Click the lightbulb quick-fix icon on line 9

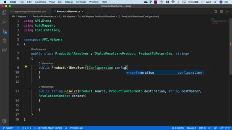click(26, 67)
